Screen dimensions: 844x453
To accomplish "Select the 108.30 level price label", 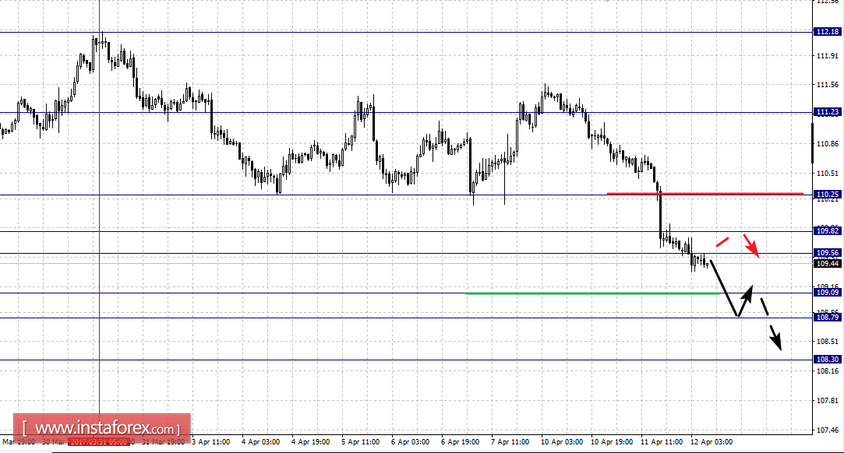I will coord(828,360).
